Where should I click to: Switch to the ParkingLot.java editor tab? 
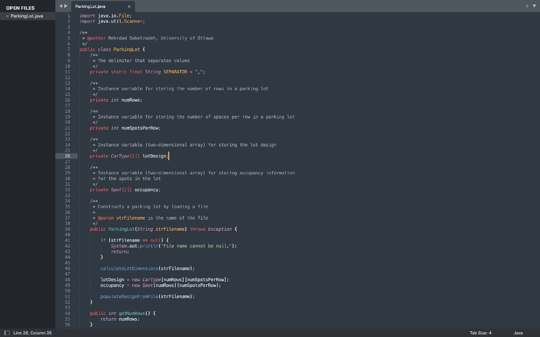pos(90,6)
